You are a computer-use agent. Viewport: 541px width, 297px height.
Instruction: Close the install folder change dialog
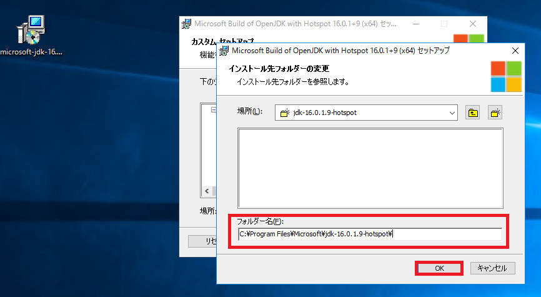[x=515, y=51]
